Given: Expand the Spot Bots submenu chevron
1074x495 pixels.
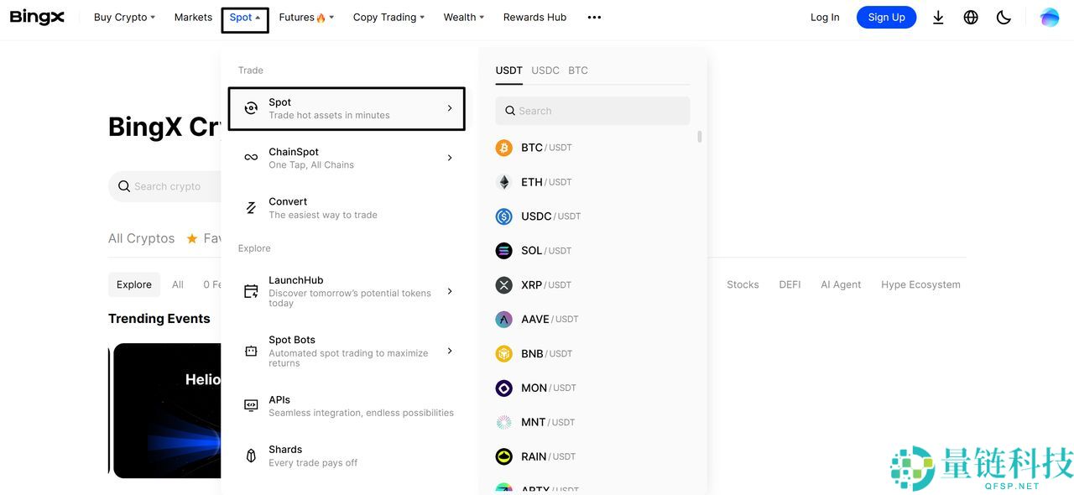Looking at the screenshot, I should click(x=450, y=351).
